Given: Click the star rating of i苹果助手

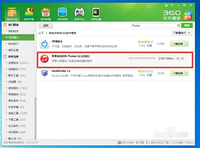Looking at the screenshot, I should 146,42.
